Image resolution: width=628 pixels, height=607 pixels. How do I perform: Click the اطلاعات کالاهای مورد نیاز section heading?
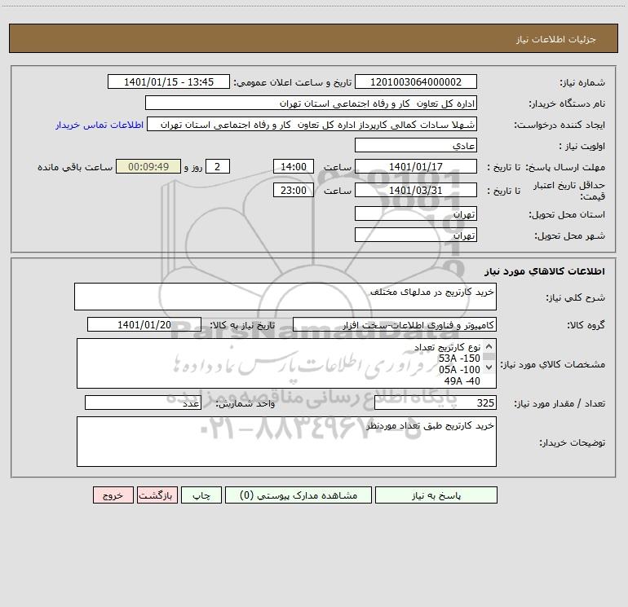click(545, 271)
